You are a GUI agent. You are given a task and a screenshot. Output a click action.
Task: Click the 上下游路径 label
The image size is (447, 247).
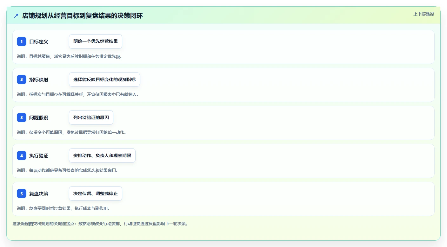point(424,14)
